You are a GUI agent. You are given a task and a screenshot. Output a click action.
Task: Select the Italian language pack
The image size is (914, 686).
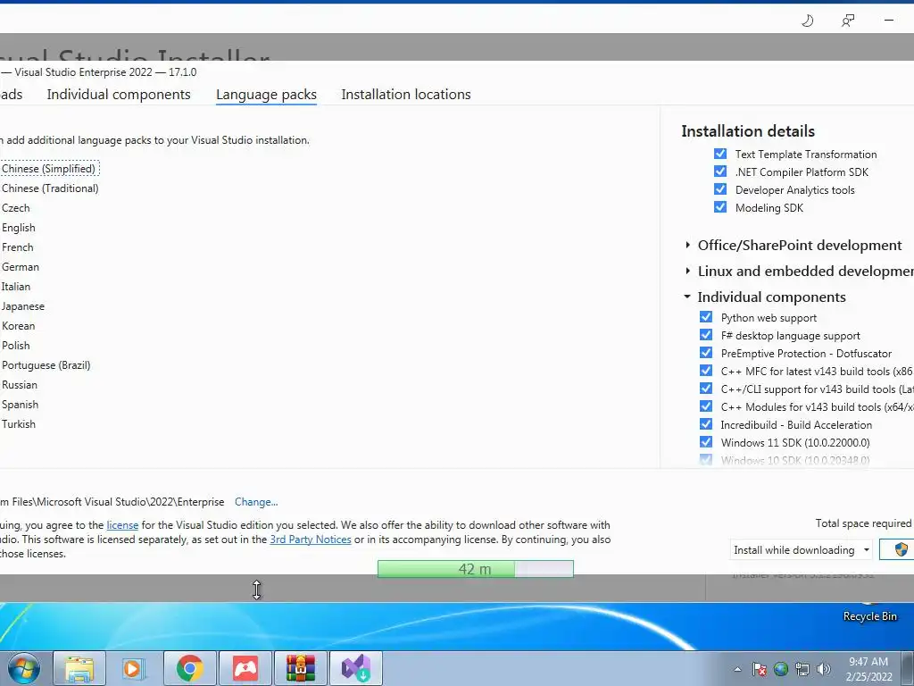pos(16,287)
